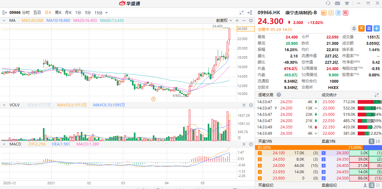Zoom out chart with minus icon

pos(244,21)
